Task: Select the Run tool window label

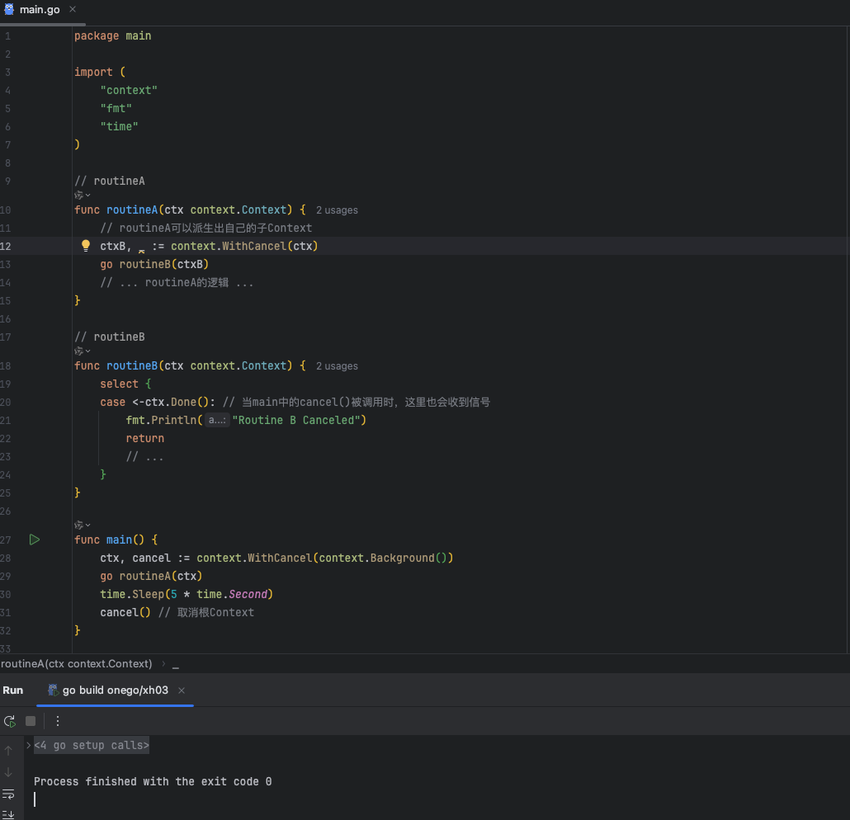Action: 13,690
